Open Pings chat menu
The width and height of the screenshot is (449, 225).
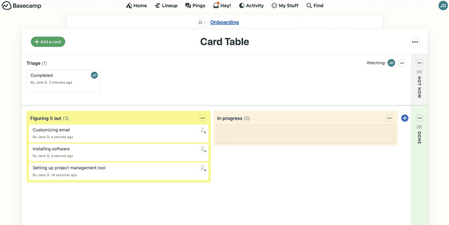(195, 6)
